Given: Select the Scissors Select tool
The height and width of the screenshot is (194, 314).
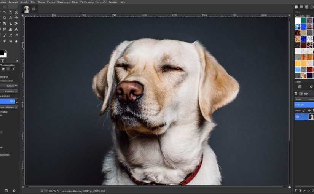Looking at the screenshot, I should pyautogui.click(x=16, y=12).
